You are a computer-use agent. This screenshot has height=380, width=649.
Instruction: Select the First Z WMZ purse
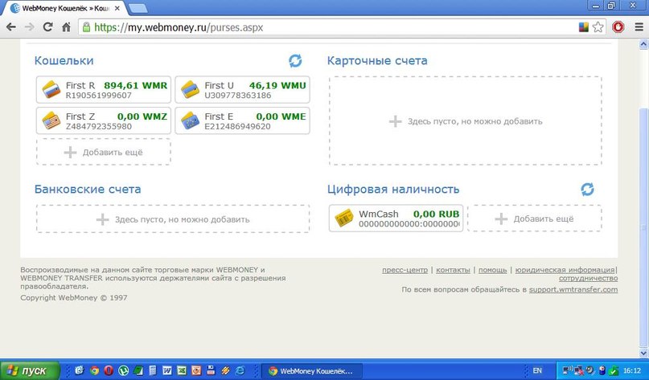click(104, 121)
